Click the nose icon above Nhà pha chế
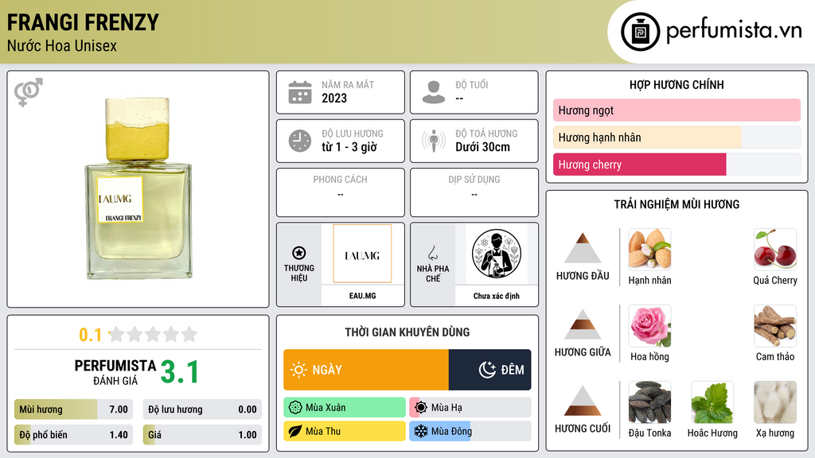 (x=432, y=253)
